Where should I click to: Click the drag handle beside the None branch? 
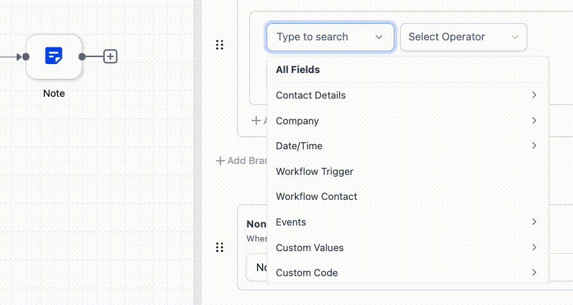coord(220,247)
